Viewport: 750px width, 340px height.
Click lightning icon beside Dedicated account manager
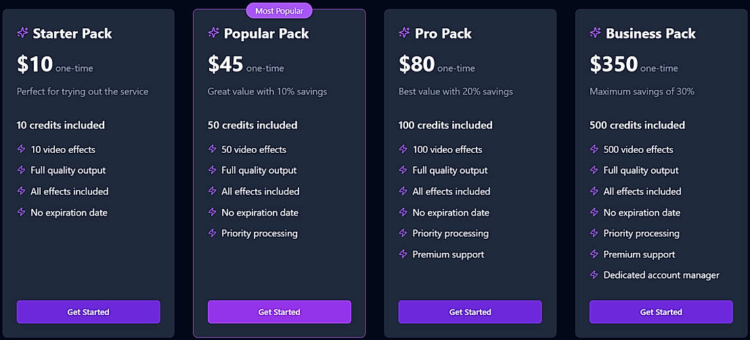point(594,275)
